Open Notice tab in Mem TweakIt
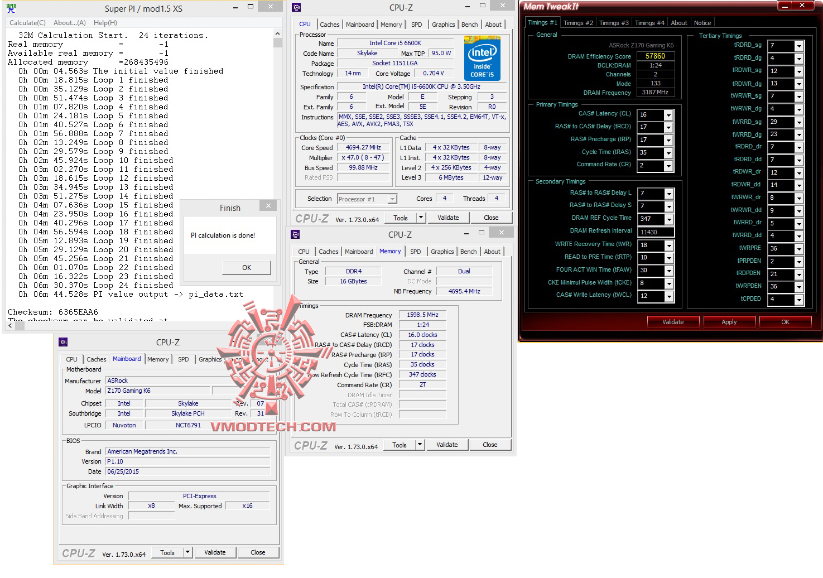The height and width of the screenshot is (578, 823). [702, 23]
